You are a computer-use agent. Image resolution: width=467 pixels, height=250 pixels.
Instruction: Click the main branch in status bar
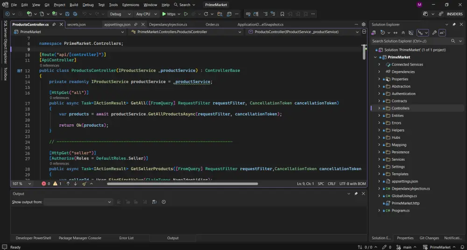click(x=407, y=247)
